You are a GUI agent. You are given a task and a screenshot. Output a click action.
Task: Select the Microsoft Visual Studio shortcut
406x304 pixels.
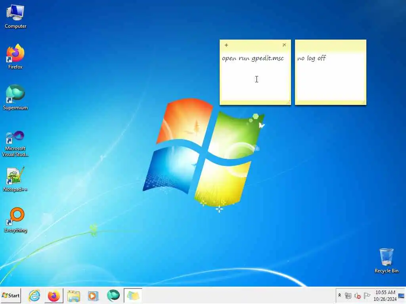15,144
